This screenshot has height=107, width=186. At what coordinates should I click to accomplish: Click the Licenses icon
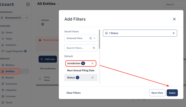(x=3, y=96)
